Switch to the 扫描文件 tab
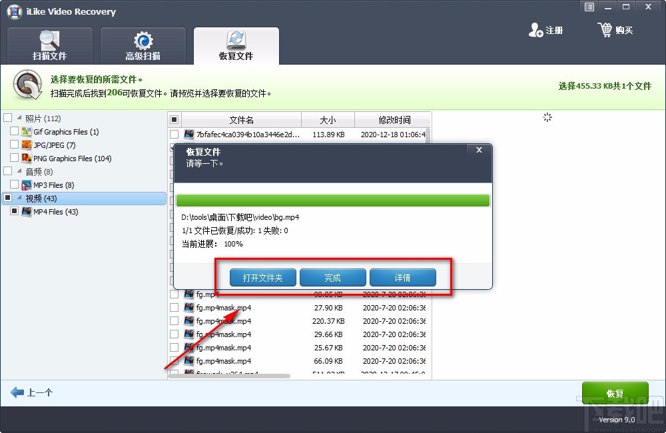 click(x=49, y=45)
